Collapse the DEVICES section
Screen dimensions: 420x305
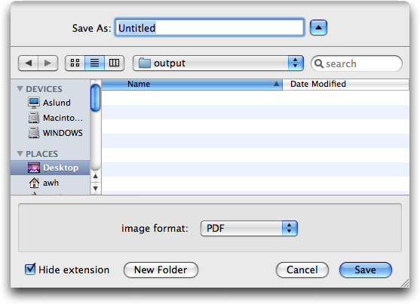click(20, 88)
